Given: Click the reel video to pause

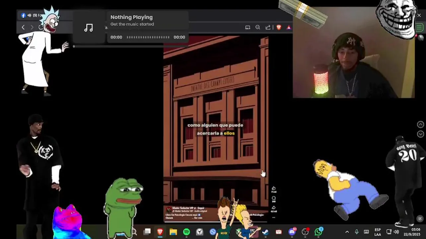Looking at the screenshot, I should pyautogui.click(x=216, y=129).
